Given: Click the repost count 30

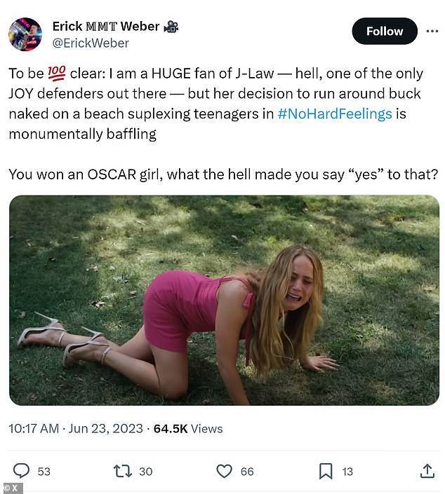Looking at the screenshot, I should click(145, 472).
